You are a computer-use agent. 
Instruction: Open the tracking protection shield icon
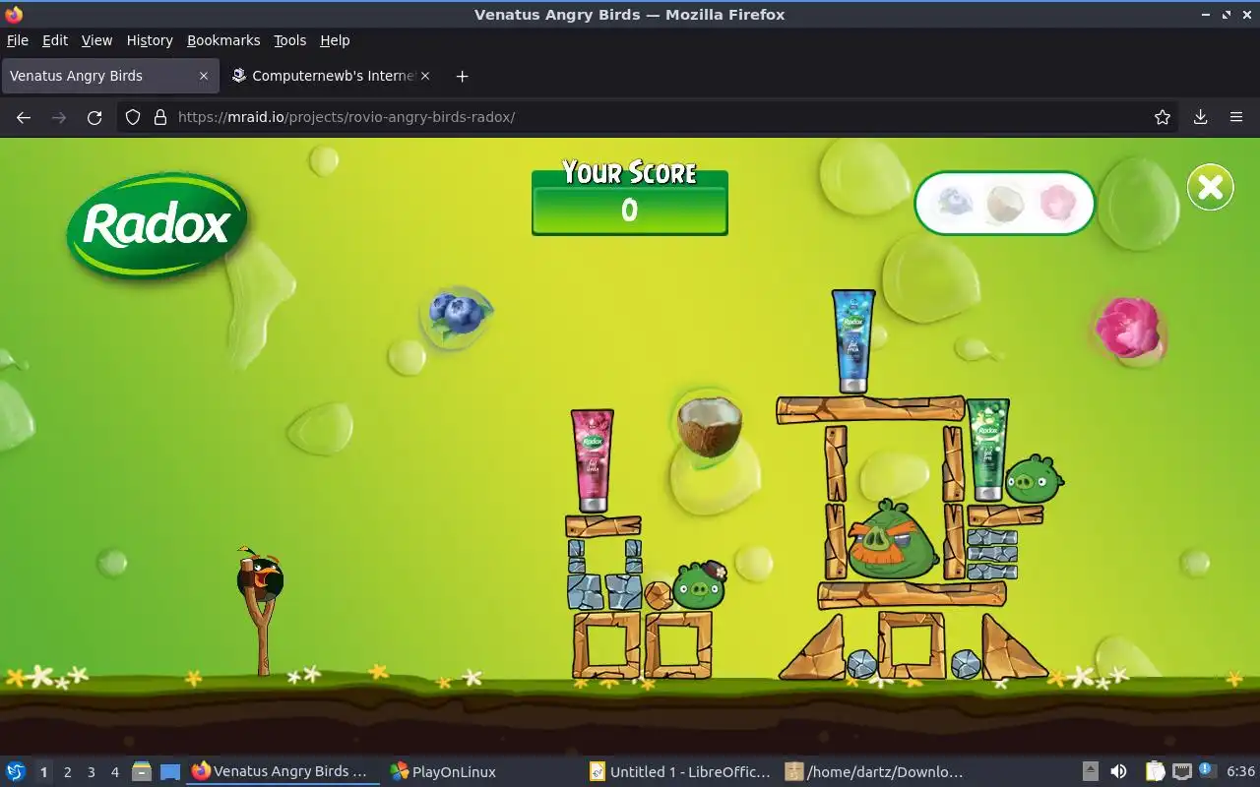(133, 117)
